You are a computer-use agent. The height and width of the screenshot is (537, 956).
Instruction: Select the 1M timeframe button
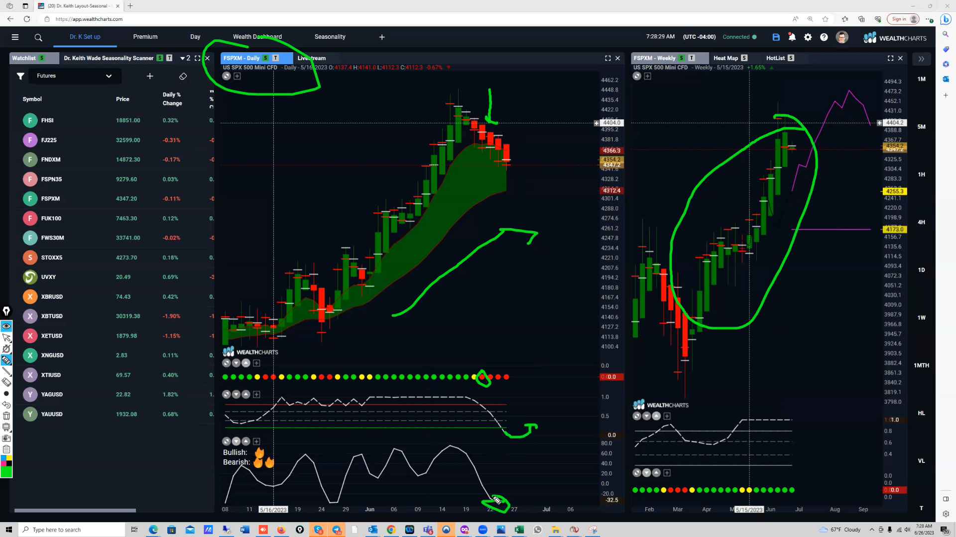pos(921,79)
